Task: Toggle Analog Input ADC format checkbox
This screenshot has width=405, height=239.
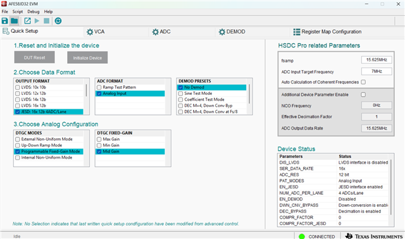Action: point(99,94)
